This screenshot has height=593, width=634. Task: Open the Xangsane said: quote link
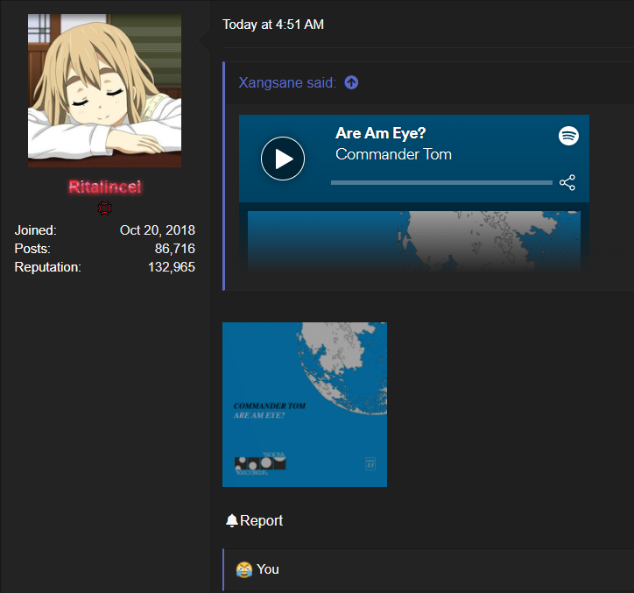coord(287,82)
